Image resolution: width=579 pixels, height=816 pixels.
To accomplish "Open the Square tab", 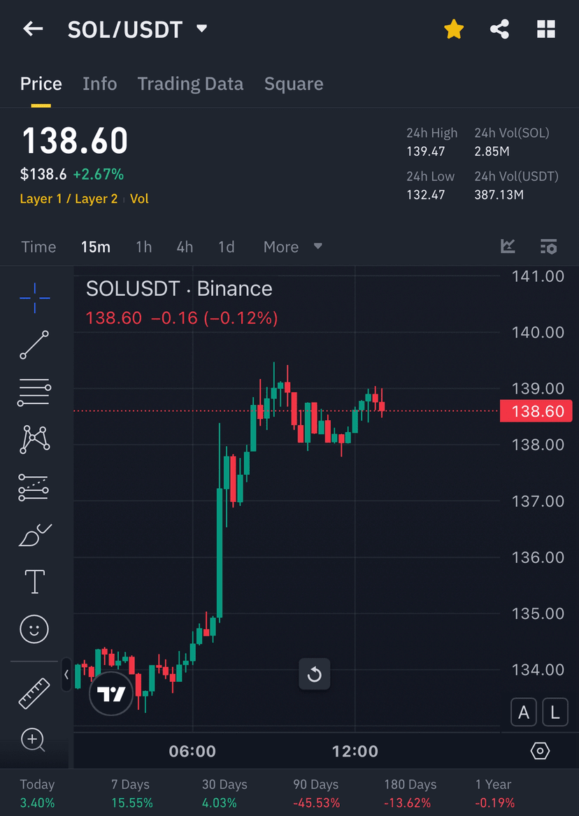I will tap(294, 84).
